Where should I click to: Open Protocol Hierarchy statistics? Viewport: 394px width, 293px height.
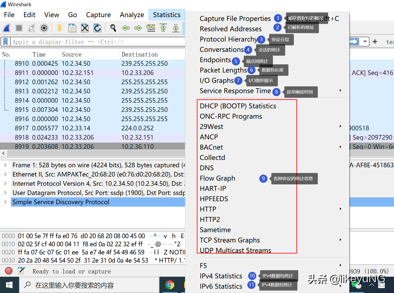point(229,39)
